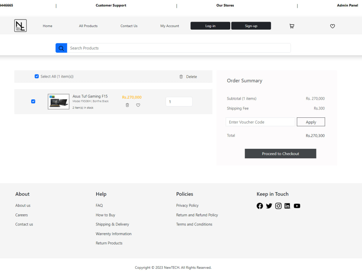This screenshot has height=271, width=362.
Task: Open the shopping cart icon
Action: click(292, 26)
